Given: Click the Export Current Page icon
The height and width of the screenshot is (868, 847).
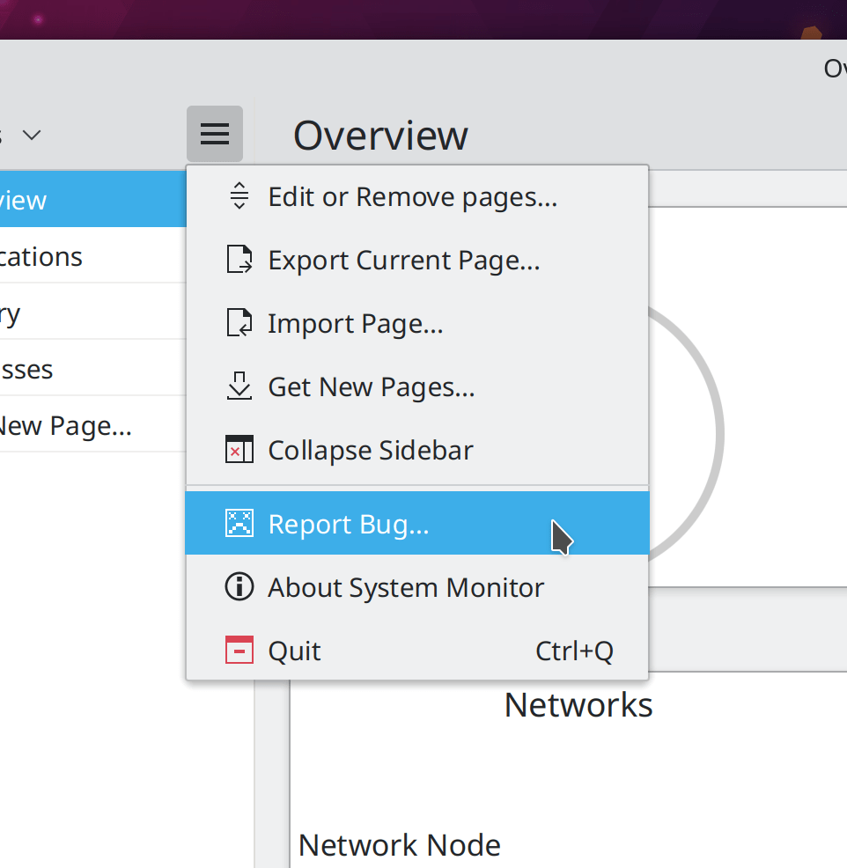Looking at the screenshot, I should [239, 260].
